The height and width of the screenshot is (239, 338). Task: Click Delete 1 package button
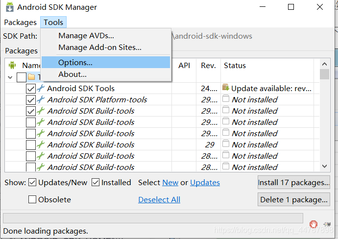pos(294,199)
